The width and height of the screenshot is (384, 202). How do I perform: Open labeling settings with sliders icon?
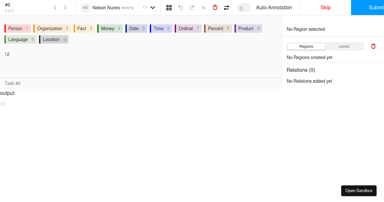227,7
